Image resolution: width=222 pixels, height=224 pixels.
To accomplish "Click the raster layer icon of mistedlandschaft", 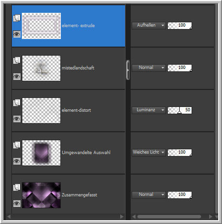I will click(x=17, y=60).
